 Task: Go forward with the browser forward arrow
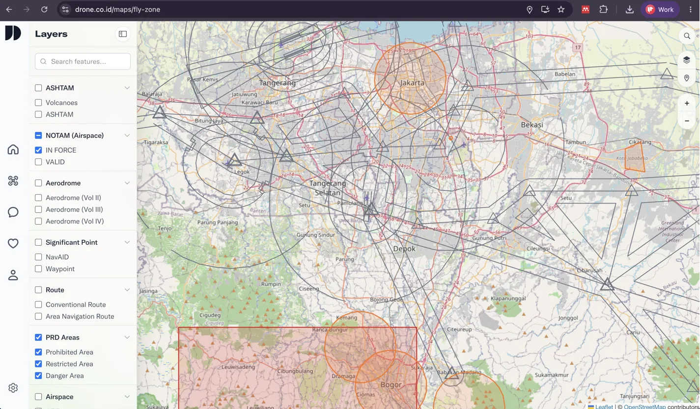point(27,9)
